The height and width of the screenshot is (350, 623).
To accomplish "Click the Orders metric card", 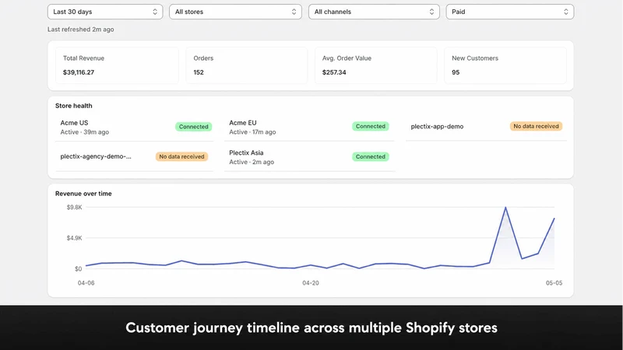I will (x=246, y=65).
